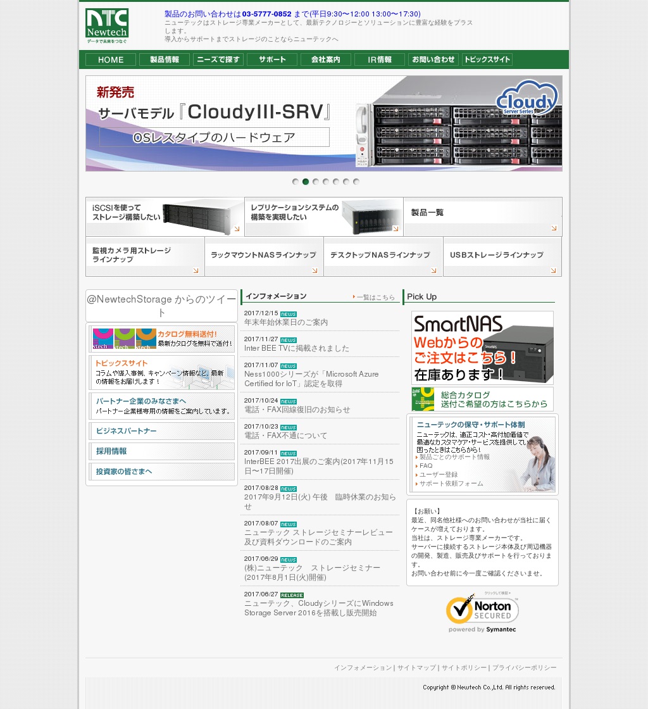Open 製品ごとのサポート情報 link
The image size is (648, 709).
click(x=454, y=457)
